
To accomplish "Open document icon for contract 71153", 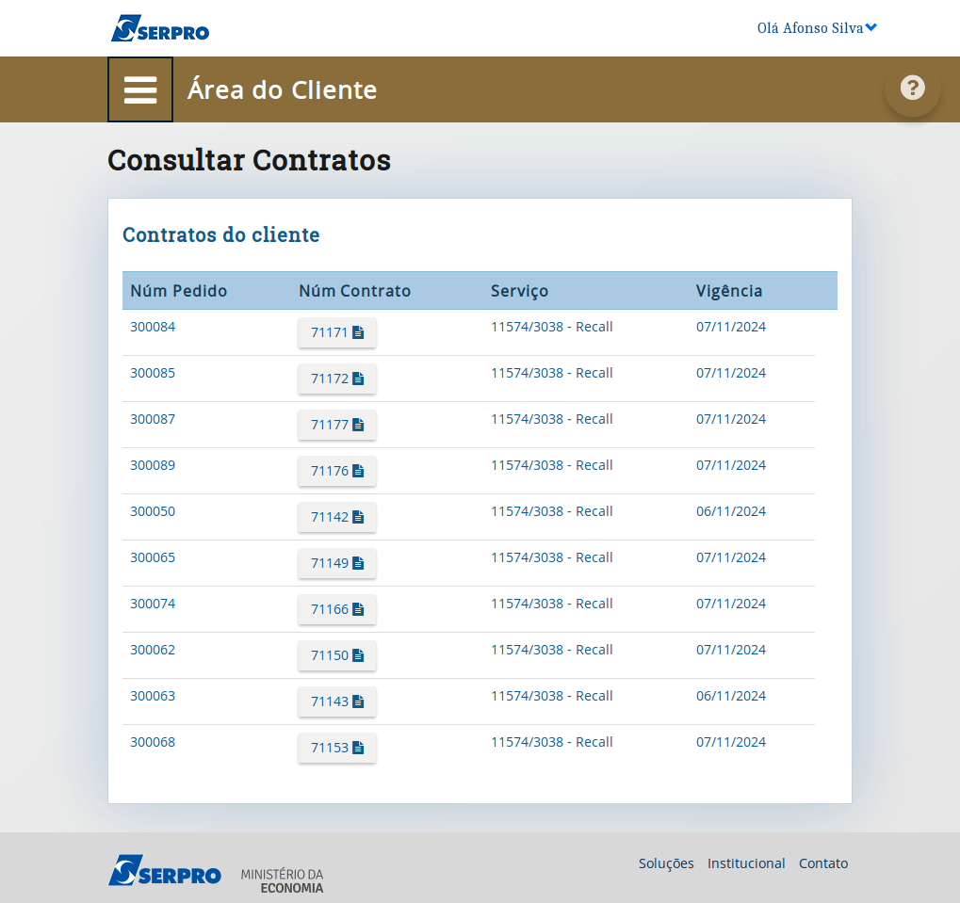I will pyautogui.click(x=358, y=748).
